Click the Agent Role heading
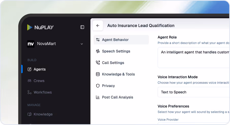The width and height of the screenshot is (230, 125). (167, 37)
